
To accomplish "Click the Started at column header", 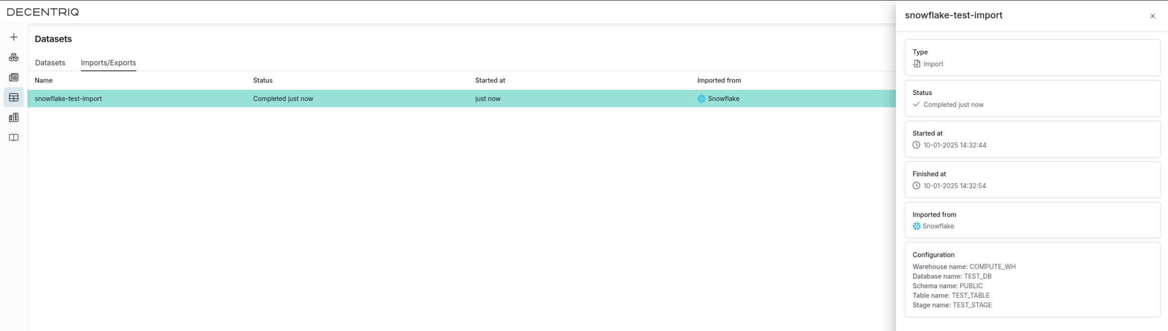I will tap(490, 80).
